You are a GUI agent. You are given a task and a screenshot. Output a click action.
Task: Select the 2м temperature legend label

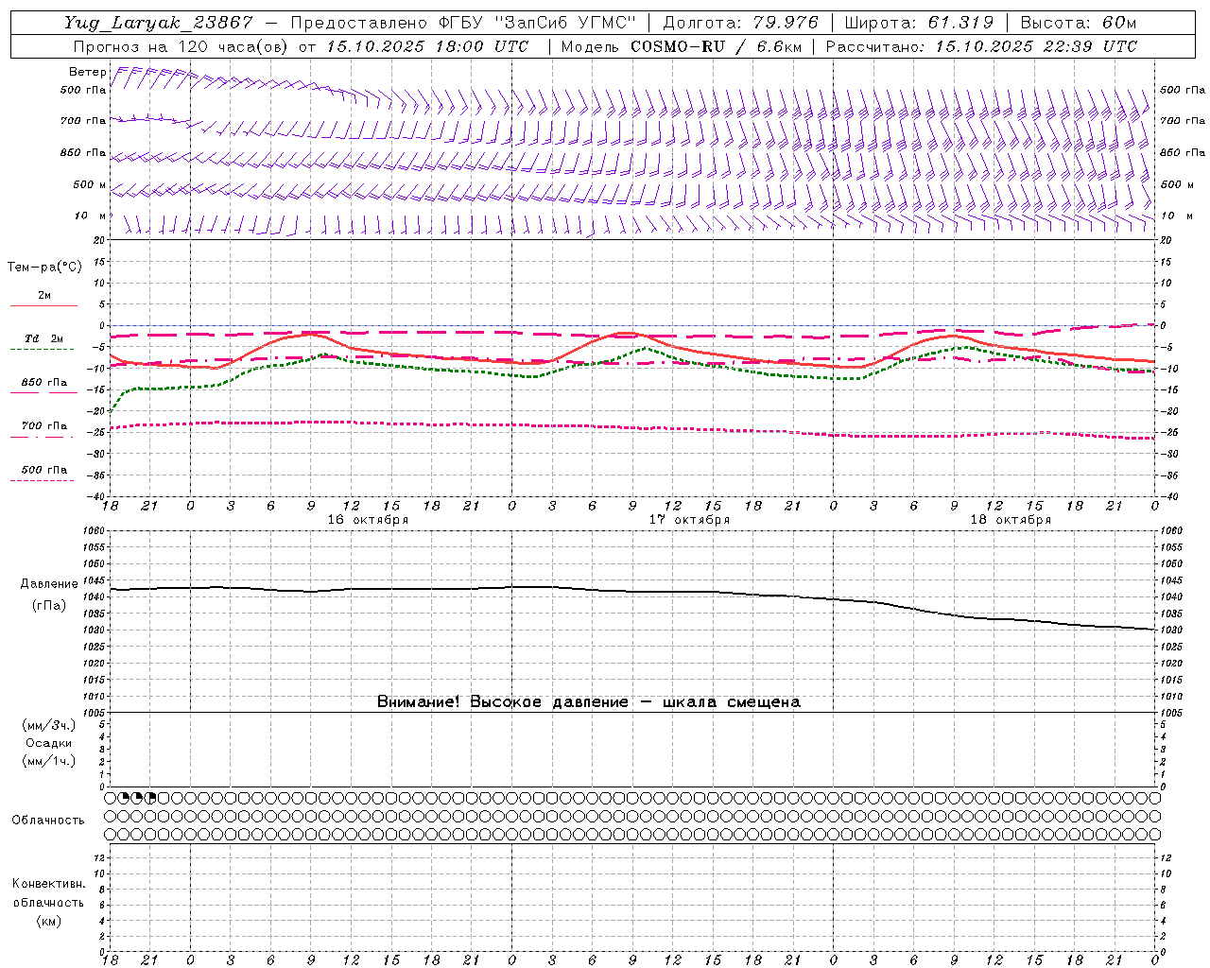tap(44, 295)
